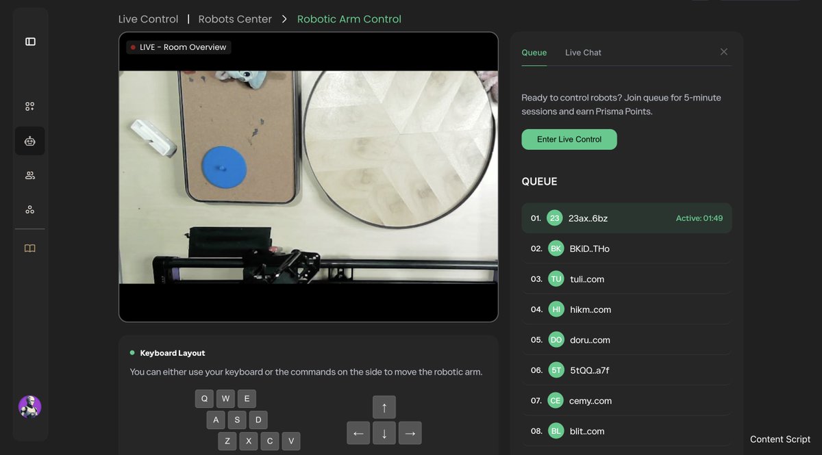Open Live Control from the breadcrumb
The image size is (822, 455).
click(148, 19)
